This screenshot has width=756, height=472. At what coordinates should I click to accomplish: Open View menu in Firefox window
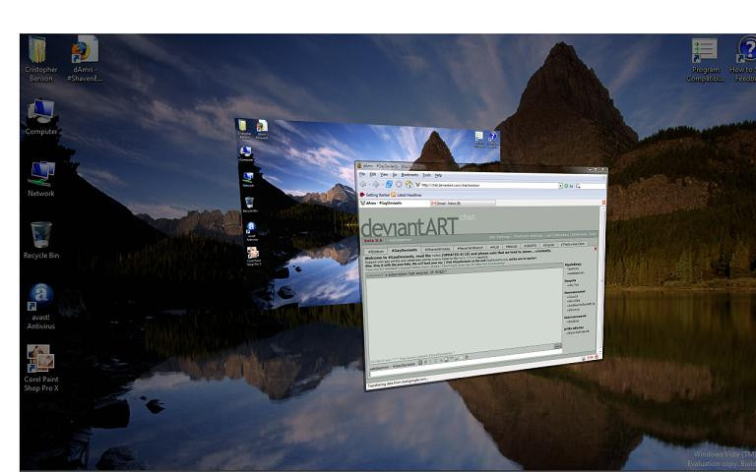(384, 174)
